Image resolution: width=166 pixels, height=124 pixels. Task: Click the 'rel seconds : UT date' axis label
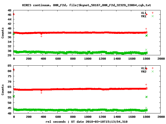coord(86,122)
